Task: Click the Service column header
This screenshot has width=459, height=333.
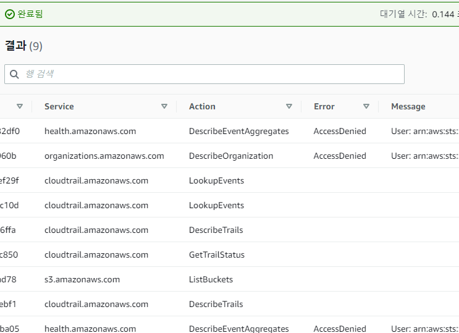Action: pos(59,106)
